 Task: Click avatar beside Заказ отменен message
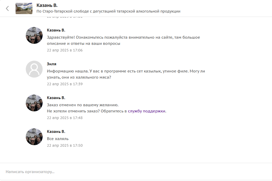[34, 103]
